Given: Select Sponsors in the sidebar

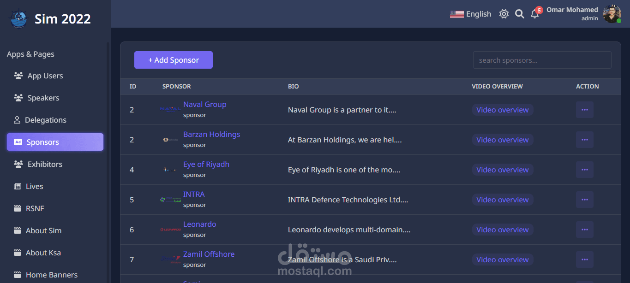Looking at the screenshot, I should click(x=55, y=142).
